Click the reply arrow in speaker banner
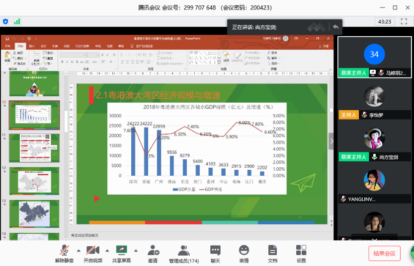Screen dimensions: 414x266 (336, 27)
